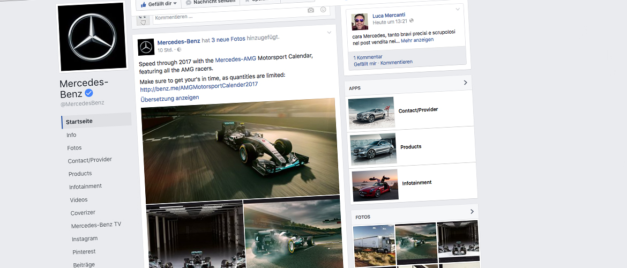This screenshot has width=627, height=268.
Task: Click the small Mercedes logo avatar on the post
Action: pos(146,48)
